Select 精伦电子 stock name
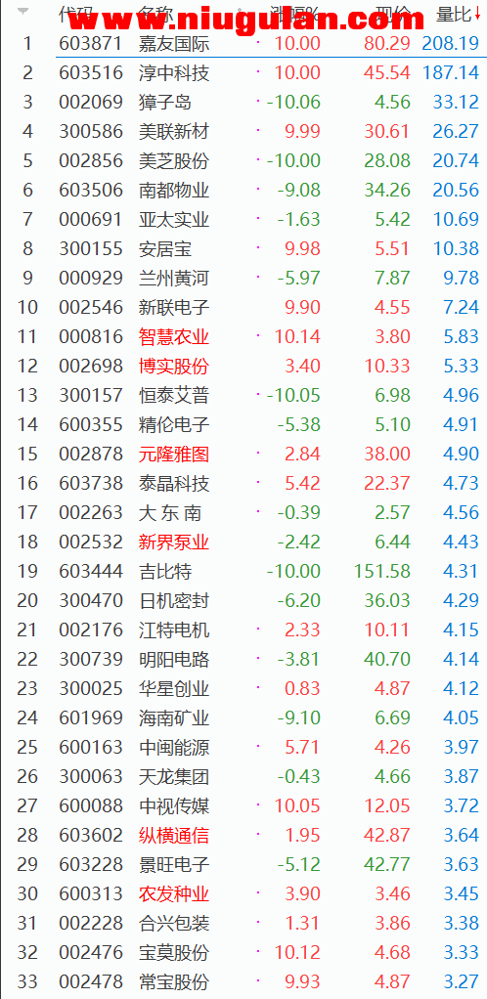 (174, 425)
